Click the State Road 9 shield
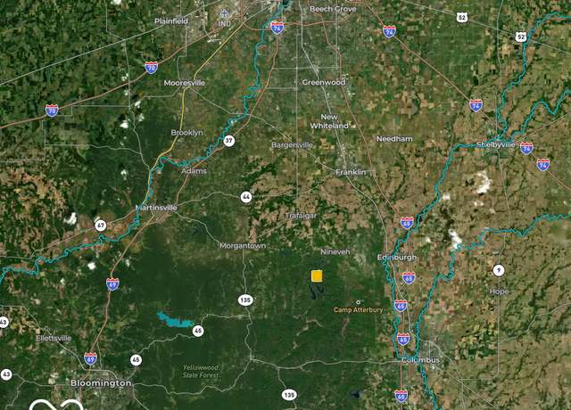Image resolution: width=571 pixels, height=410 pixels. [x=499, y=270]
